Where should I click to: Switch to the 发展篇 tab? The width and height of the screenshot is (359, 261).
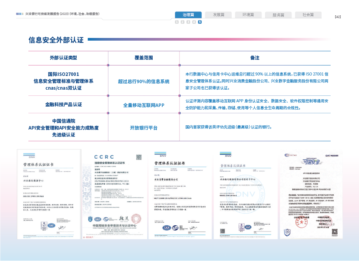pyautogui.click(x=217, y=15)
